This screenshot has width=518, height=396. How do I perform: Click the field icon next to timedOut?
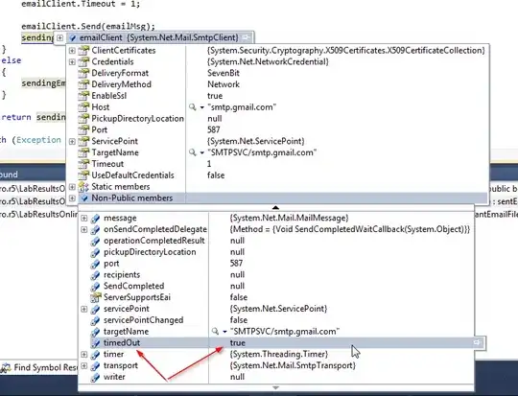95,343
